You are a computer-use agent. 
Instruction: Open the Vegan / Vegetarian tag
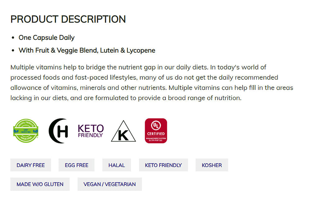[x=109, y=184]
